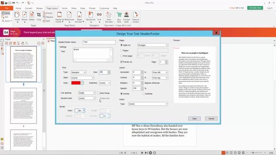The image size is (276, 155).
Task: Click the Zoom tool in ribbon
Action: pyautogui.click(x=7, y=21)
